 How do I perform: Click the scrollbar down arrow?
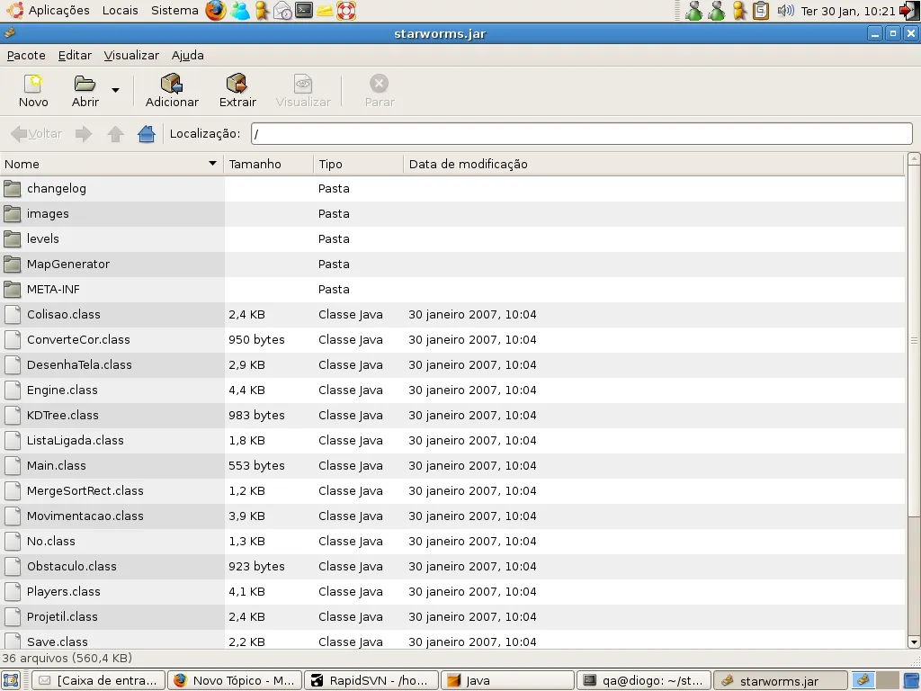(914, 642)
